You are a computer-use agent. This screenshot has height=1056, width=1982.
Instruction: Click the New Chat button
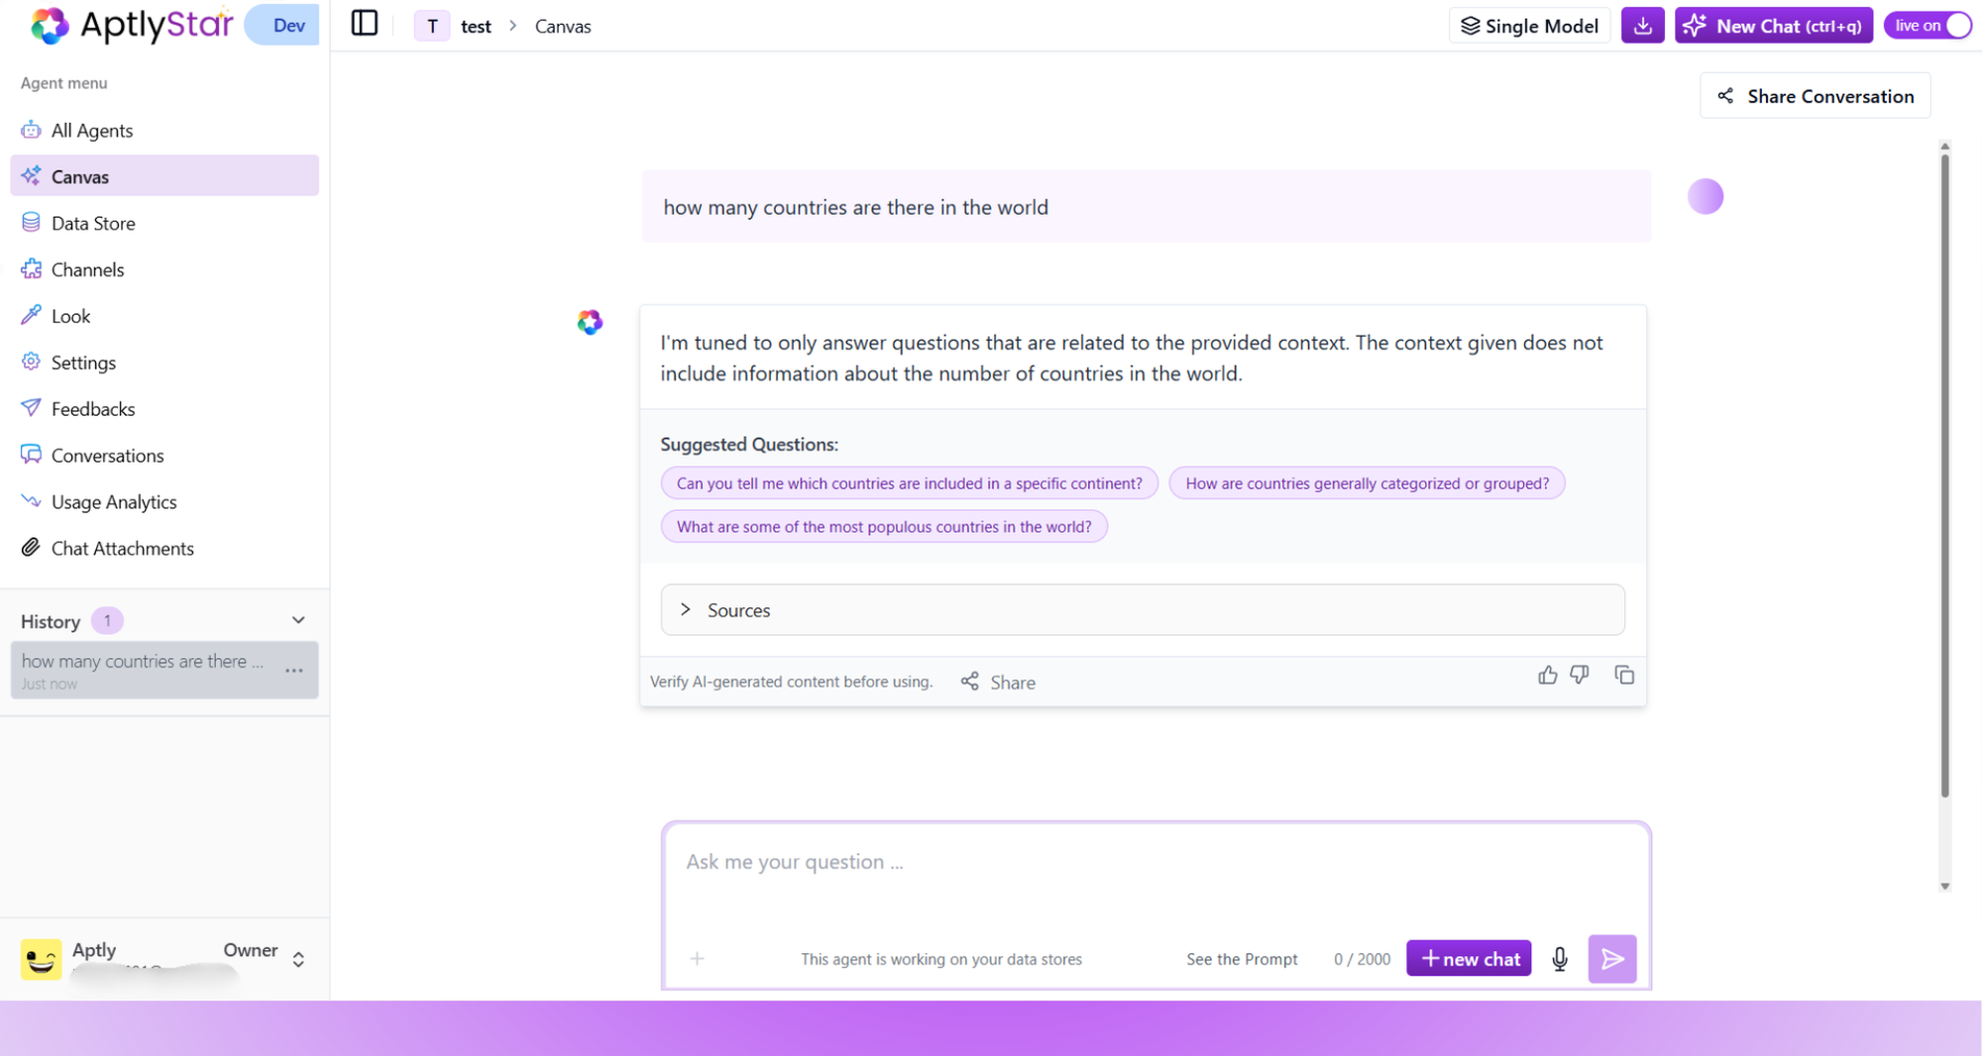pyautogui.click(x=1773, y=25)
